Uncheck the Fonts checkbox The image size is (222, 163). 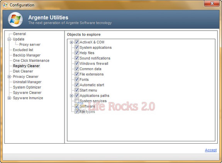77,79
